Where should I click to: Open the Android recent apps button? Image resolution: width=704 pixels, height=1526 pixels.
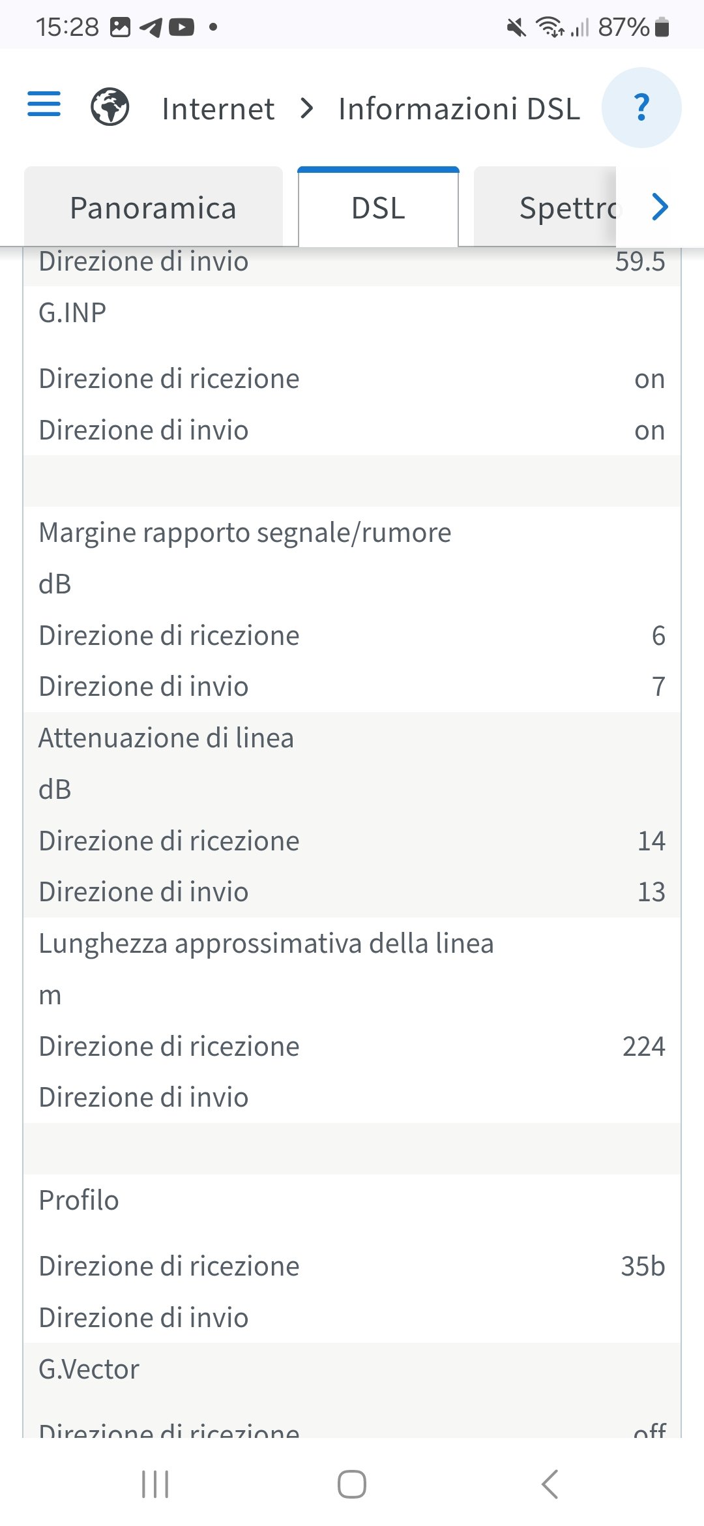[x=155, y=1484]
